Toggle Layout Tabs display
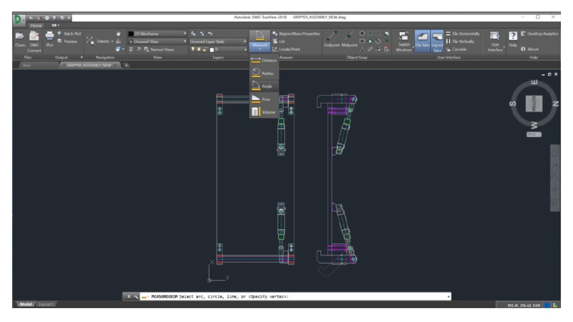 click(x=436, y=41)
